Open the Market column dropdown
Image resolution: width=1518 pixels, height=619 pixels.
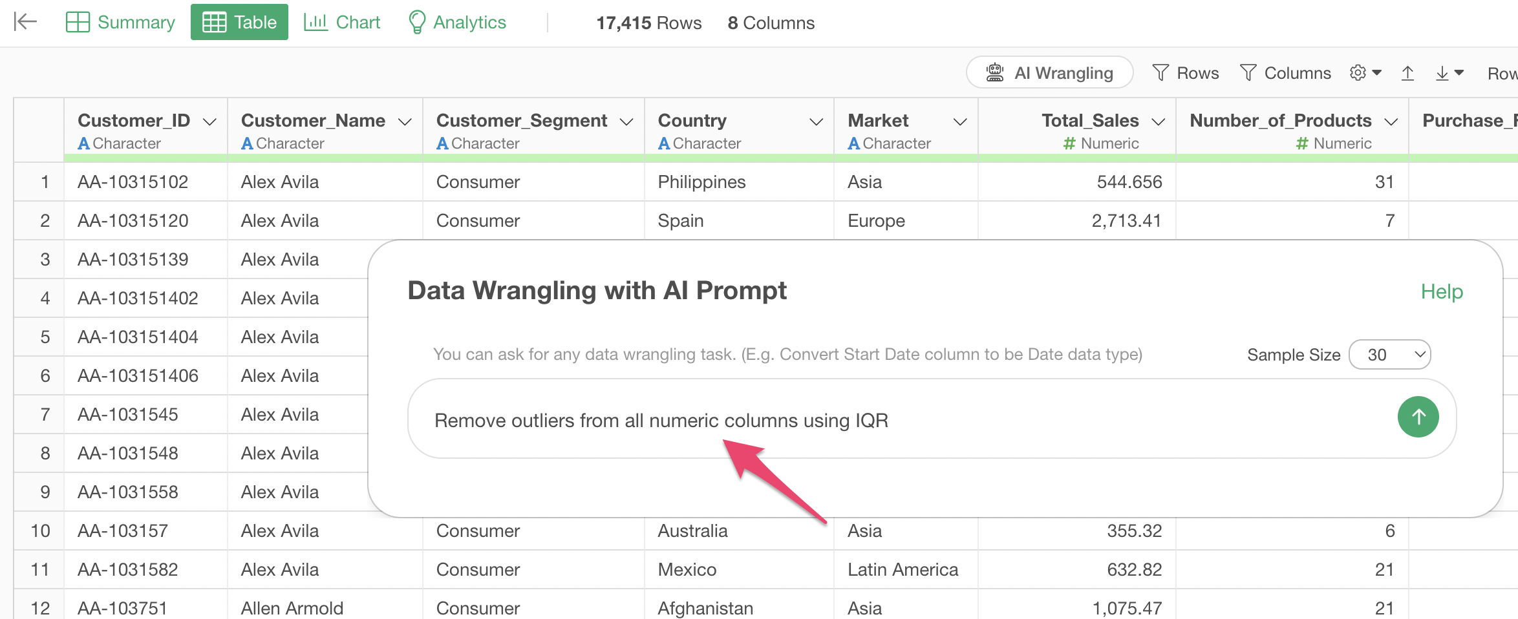tap(960, 121)
